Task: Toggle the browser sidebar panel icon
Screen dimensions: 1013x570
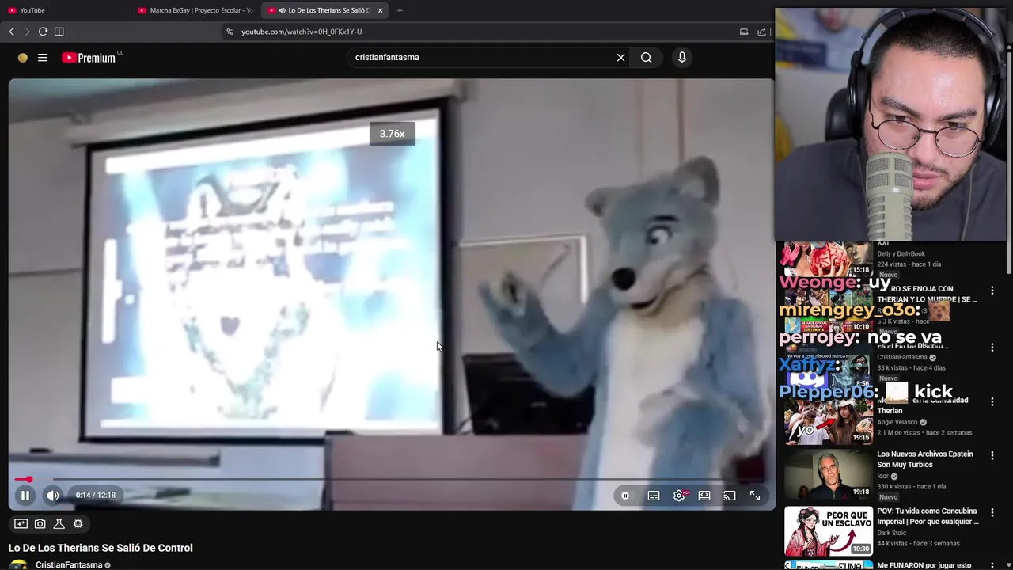Action: [x=59, y=32]
